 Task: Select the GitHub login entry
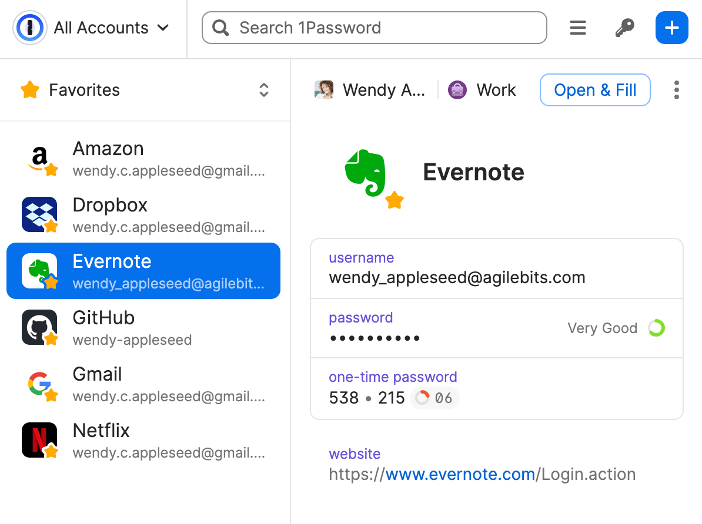pyautogui.click(x=143, y=327)
